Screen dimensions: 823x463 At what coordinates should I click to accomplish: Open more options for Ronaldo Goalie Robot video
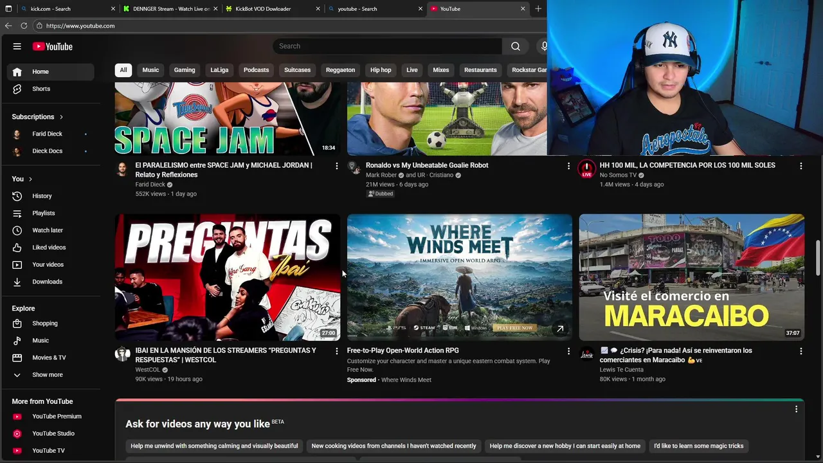568,166
